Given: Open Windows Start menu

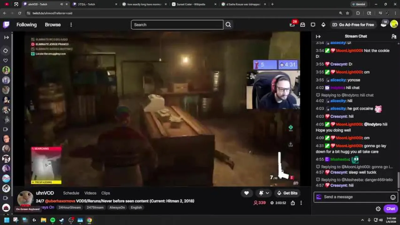Looking at the screenshot, I should [x=6, y=220].
